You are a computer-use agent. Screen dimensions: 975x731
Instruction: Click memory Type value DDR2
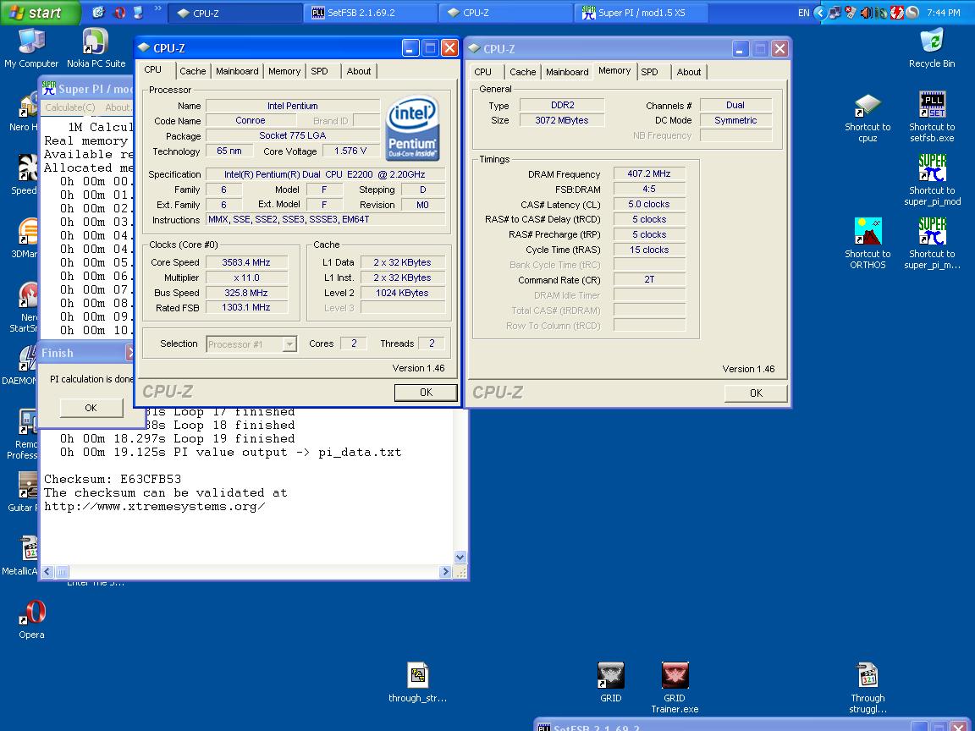tap(561, 106)
